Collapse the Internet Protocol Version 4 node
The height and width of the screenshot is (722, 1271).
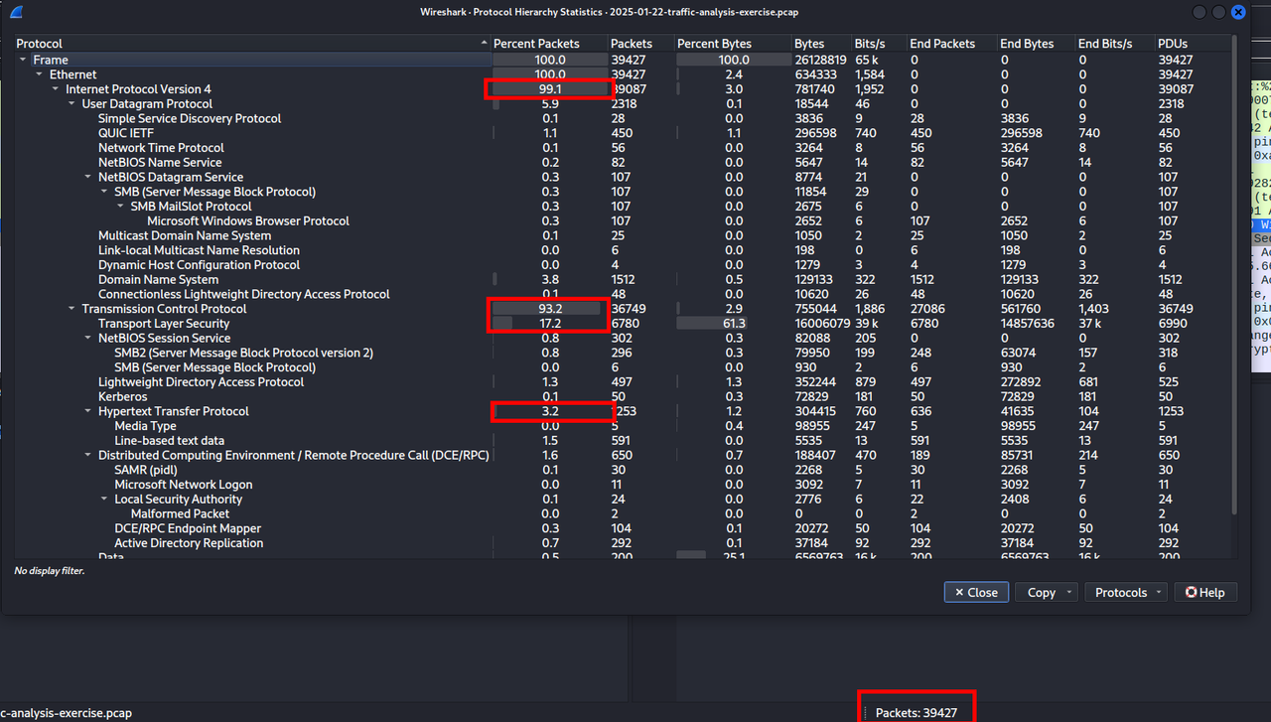point(56,89)
